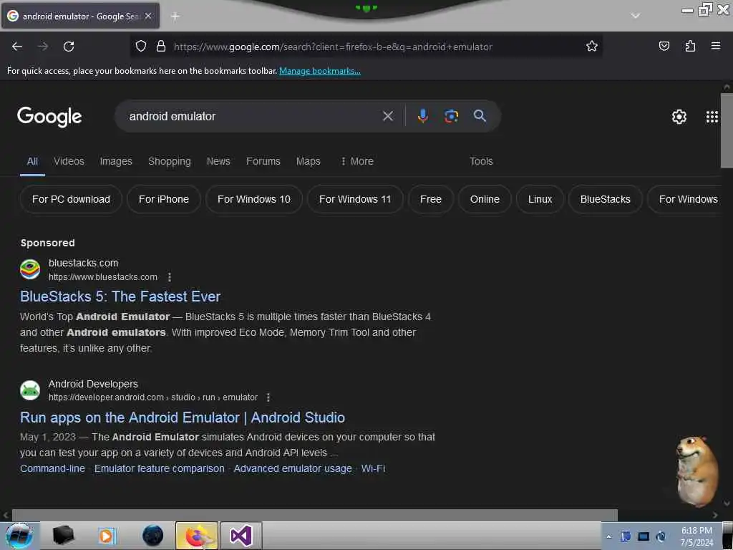Select the All results tab

tap(32, 161)
